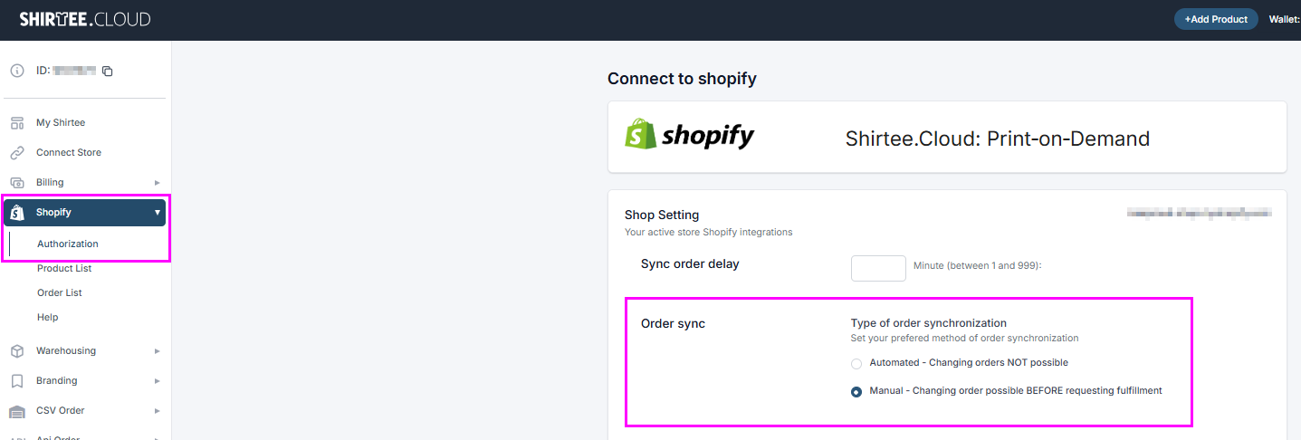Select Automated order sync radio option
The height and width of the screenshot is (440, 1301).
(856, 364)
